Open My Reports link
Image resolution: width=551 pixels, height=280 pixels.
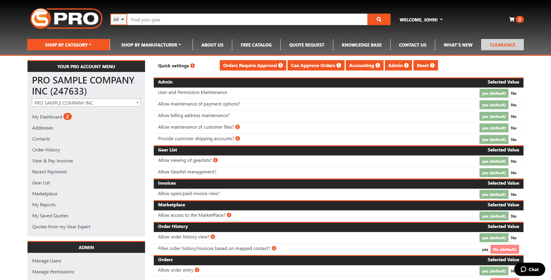44,205
